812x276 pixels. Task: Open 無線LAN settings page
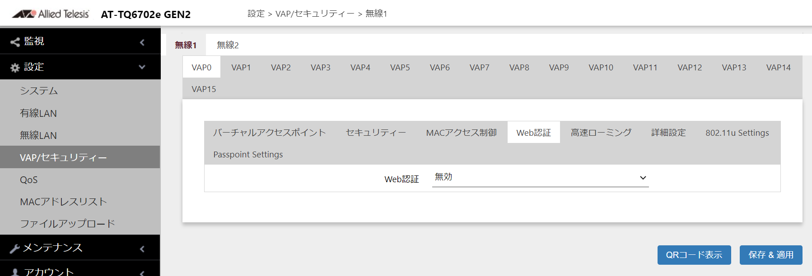tap(80, 135)
